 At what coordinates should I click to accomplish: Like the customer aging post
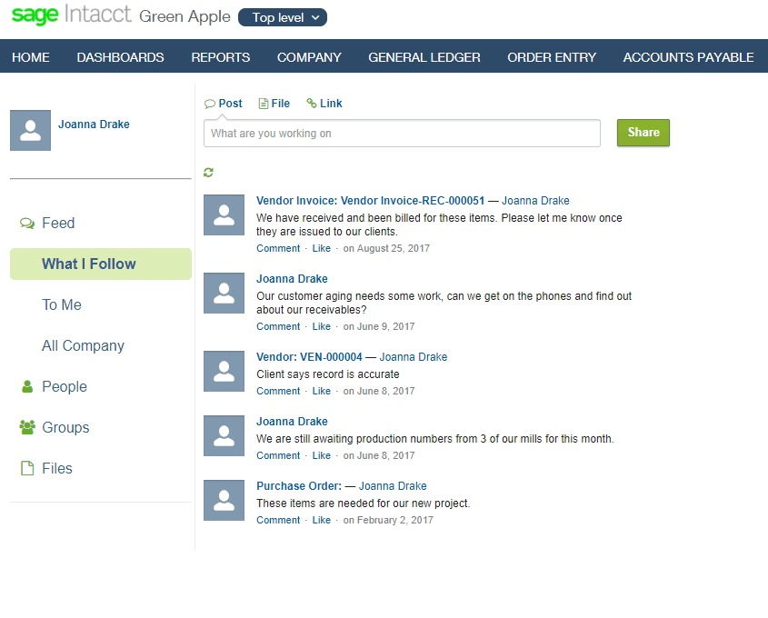point(322,326)
